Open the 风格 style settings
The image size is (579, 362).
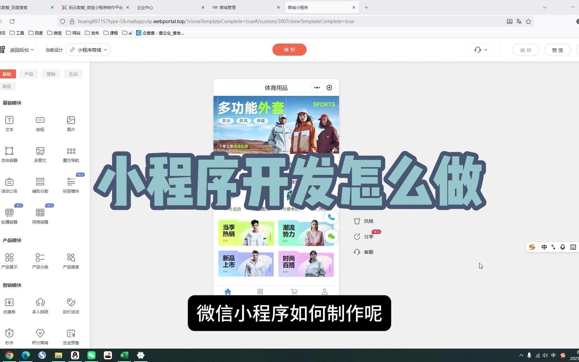[x=364, y=221]
